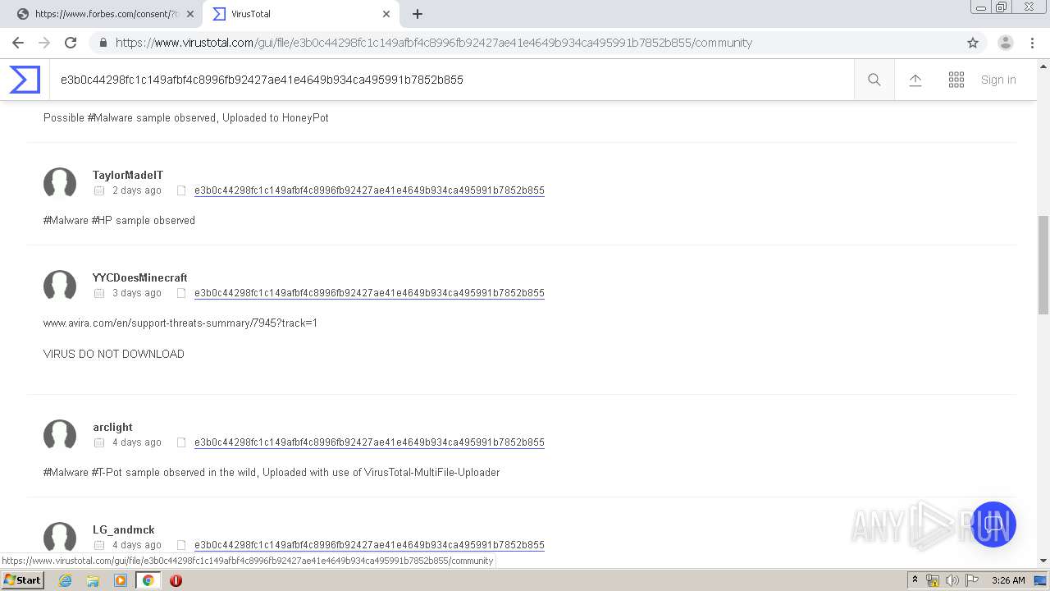
Task: Click the '2 days ago' timestamp
Action: [136, 190]
